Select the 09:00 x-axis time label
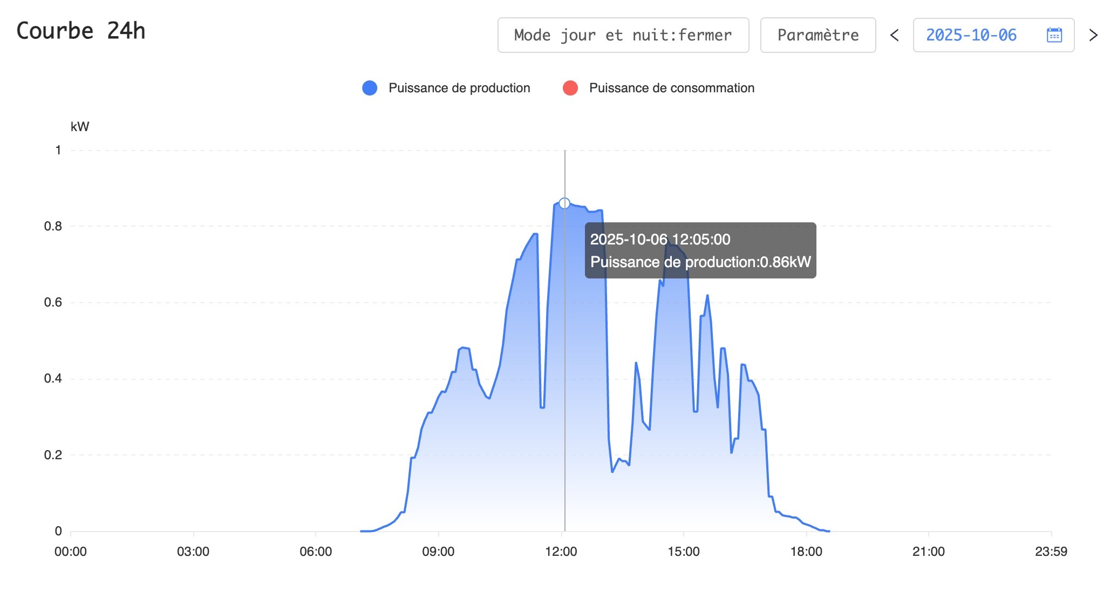This screenshot has height=599, width=1117. pos(438,552)
